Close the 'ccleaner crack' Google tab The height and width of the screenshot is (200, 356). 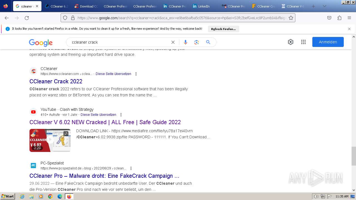click(37, 6)
